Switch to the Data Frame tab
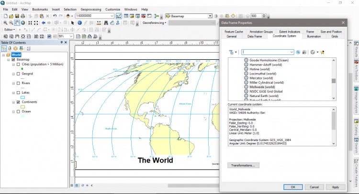This screenshot has height=194, width=359. tap(255, 37)
